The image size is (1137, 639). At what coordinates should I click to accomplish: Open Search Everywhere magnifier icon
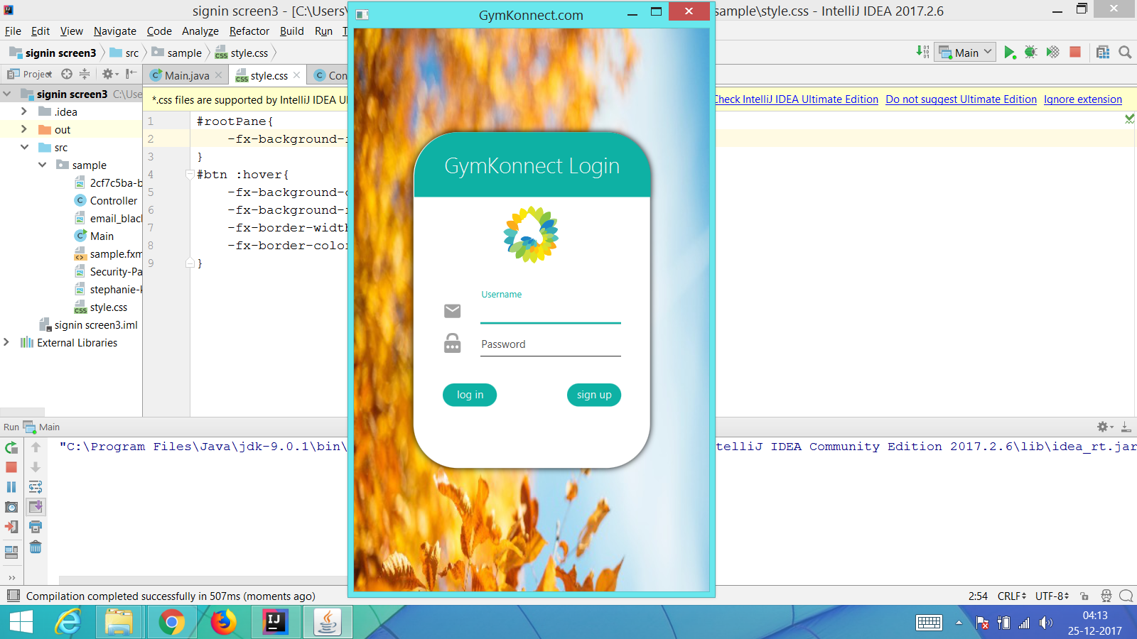pyautogui.click(x=1125, y=53)
